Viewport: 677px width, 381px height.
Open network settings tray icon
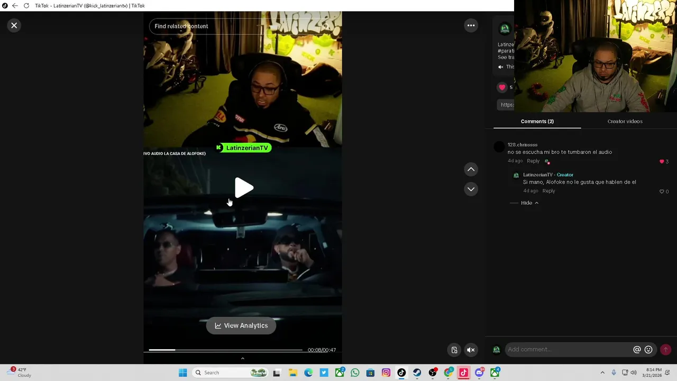point(625,373)
